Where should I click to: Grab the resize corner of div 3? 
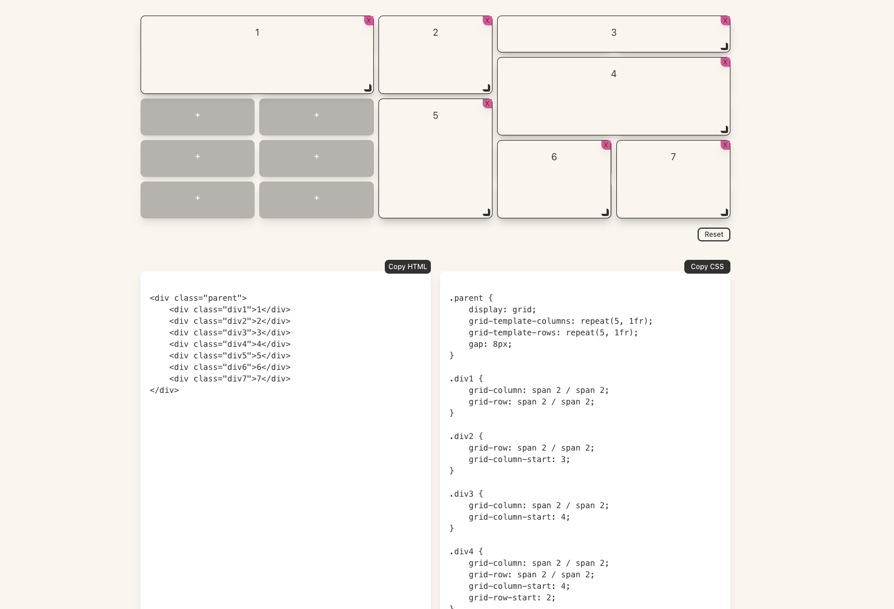[x=724, y=46]
